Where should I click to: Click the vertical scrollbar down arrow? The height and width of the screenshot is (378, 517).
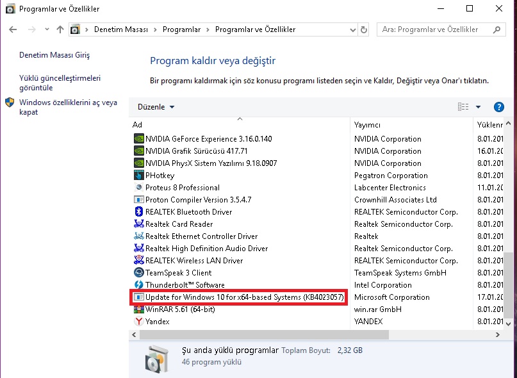508,324
